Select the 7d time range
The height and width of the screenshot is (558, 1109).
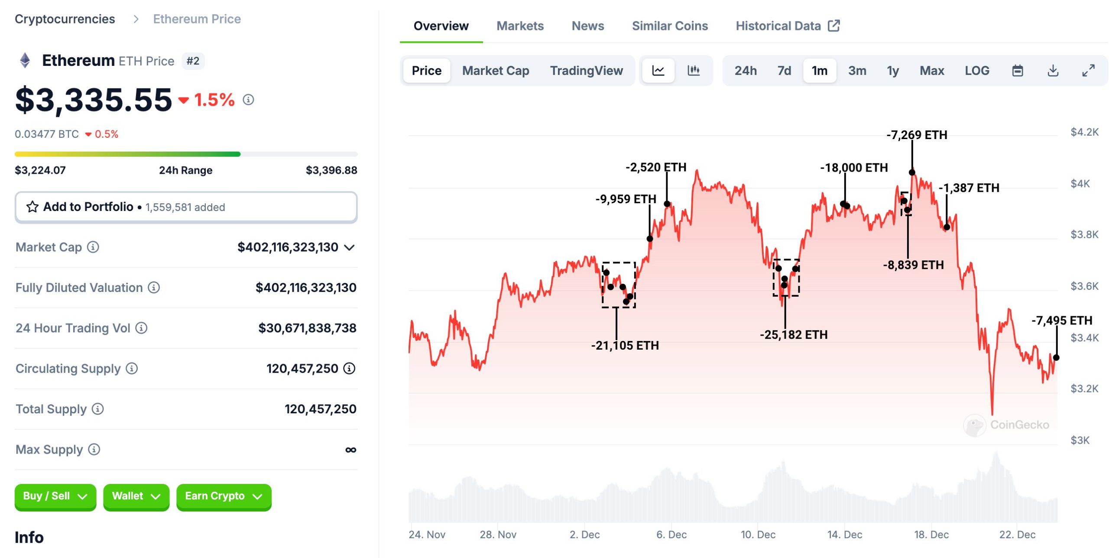(784, 70)
